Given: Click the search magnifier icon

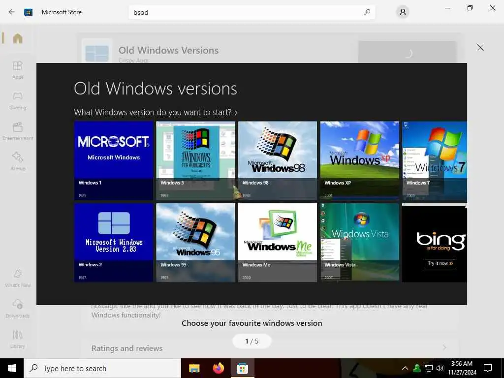Looking at the screenshot, I should point(367,12).
